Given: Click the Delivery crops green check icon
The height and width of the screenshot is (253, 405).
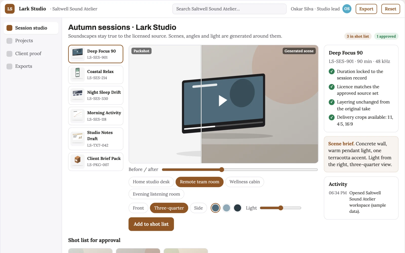Looking at the screenshot, I should [332, 117].
